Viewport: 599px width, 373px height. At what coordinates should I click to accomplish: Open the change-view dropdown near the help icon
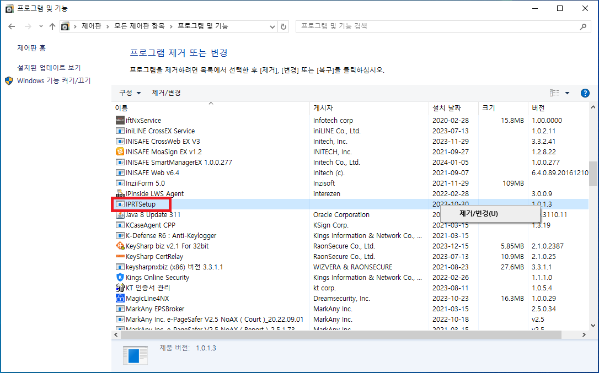coord(568,93)
